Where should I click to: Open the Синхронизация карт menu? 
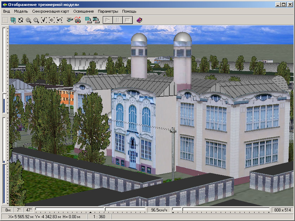(50, 11)
